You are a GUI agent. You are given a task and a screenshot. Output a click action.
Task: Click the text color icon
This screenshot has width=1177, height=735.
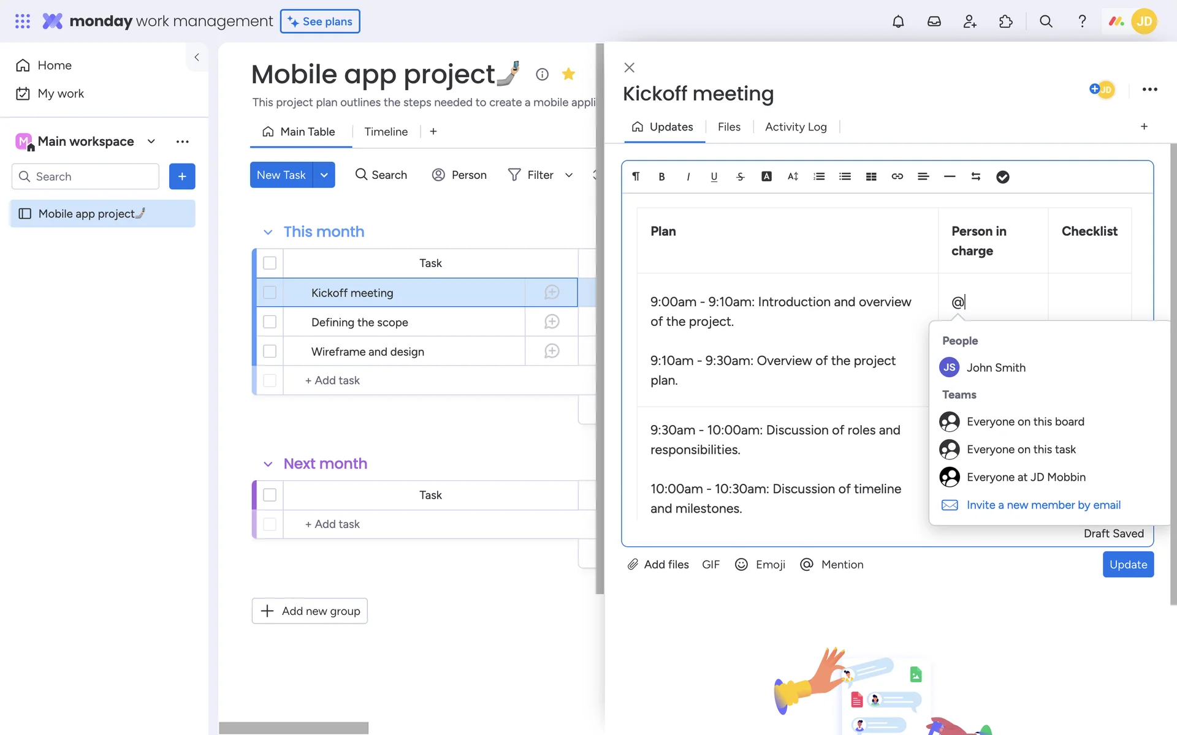point(766,176)
